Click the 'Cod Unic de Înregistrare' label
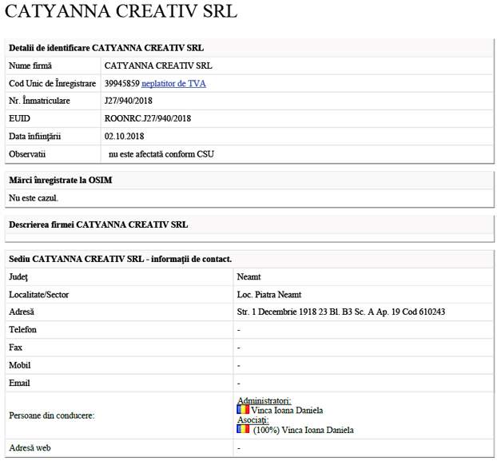Viewport: 497px width, 461px height. 52,84
